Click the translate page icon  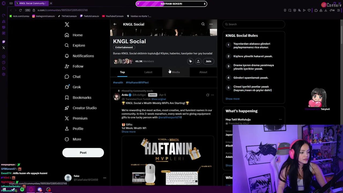[x=299, y=10]
